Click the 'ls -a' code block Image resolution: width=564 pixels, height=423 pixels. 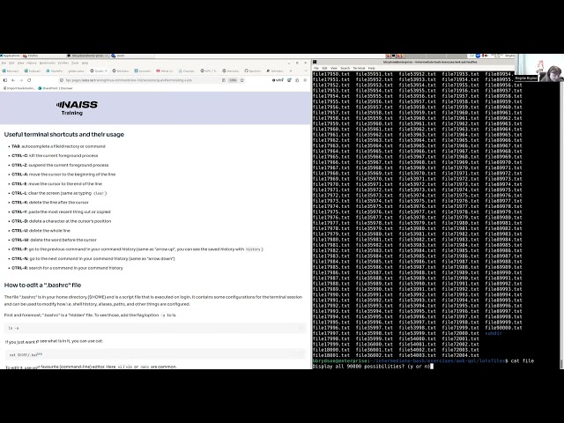pyautogui.click(x=155, y=328)
